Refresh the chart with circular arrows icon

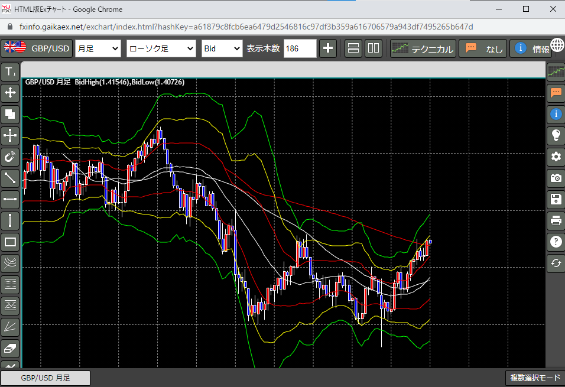(x=556, y=263)
